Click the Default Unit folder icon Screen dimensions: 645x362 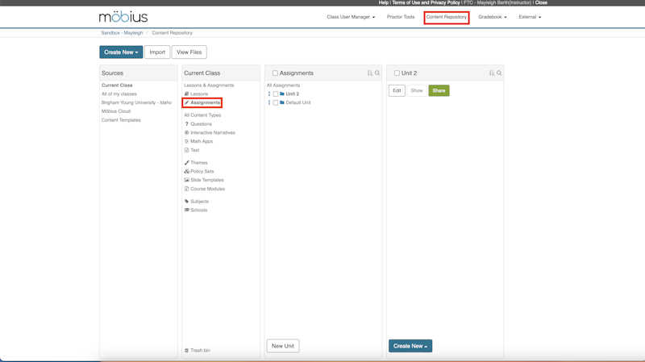pyautogui.click(x=282, y=103)
